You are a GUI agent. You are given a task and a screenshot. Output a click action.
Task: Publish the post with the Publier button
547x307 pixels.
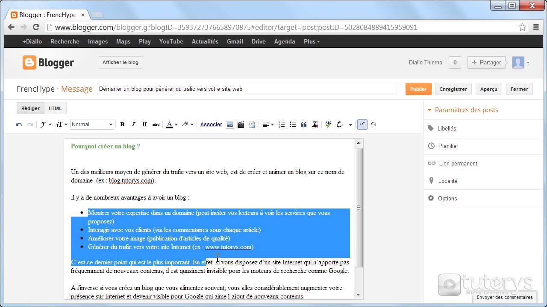(418, 89)
